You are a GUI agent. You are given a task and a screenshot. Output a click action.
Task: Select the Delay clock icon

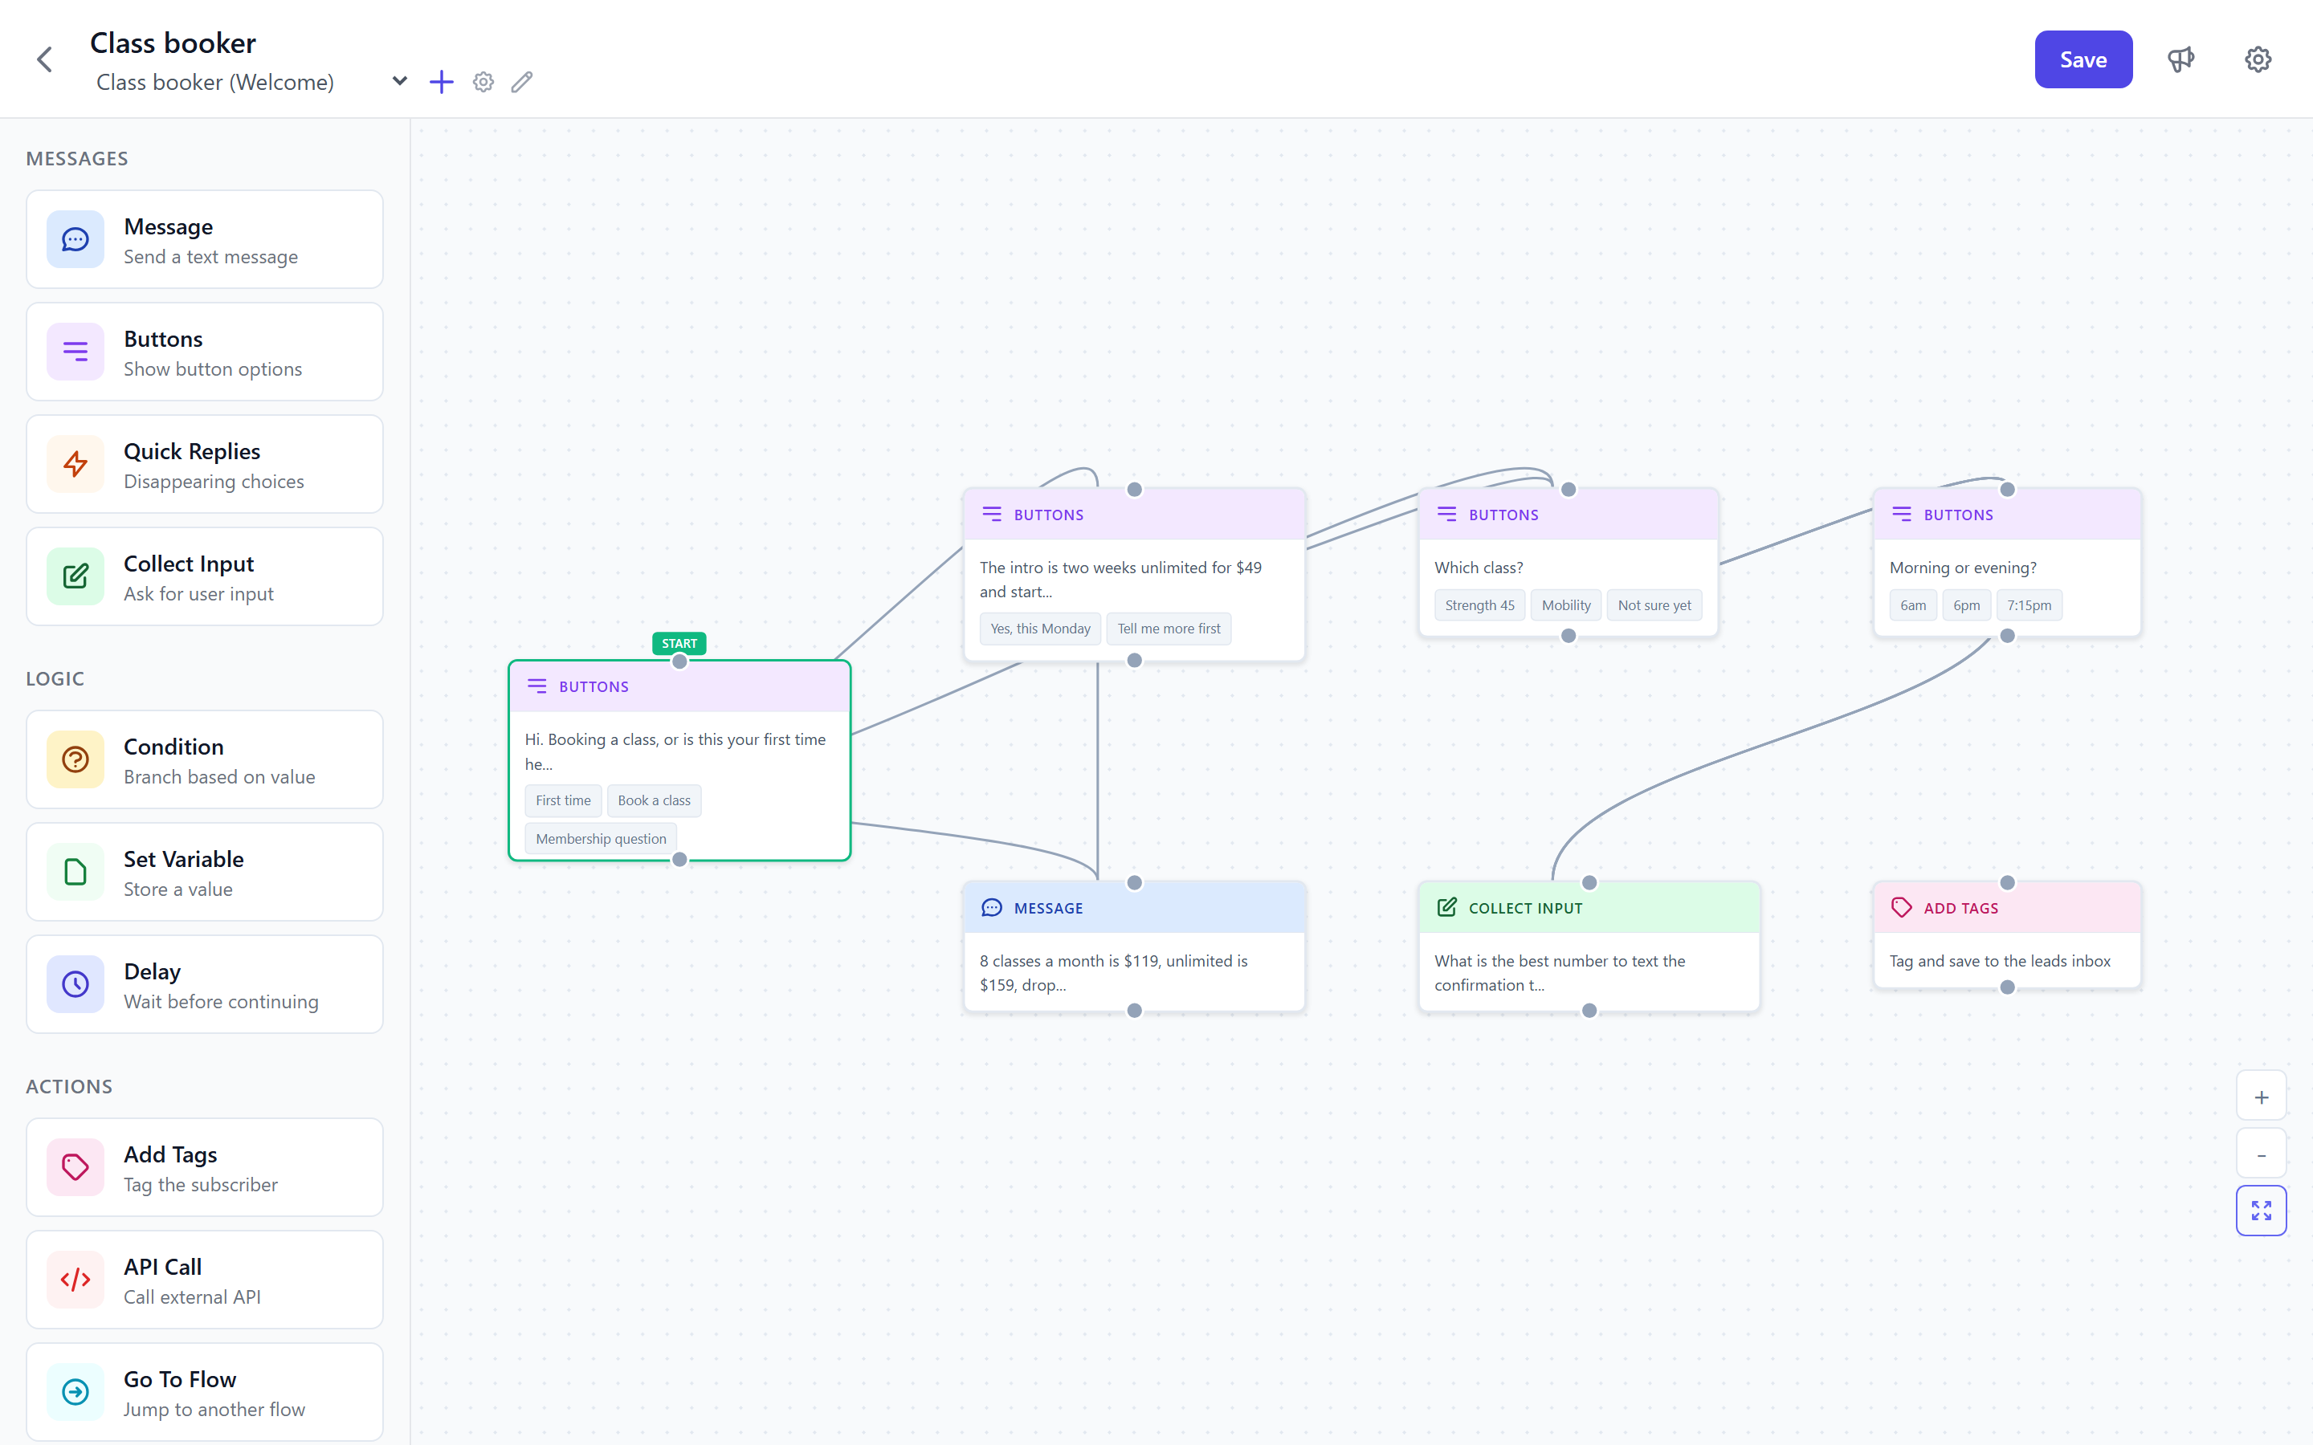(x=75, y=984)
